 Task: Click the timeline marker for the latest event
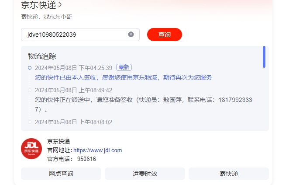tap(30, 68)
